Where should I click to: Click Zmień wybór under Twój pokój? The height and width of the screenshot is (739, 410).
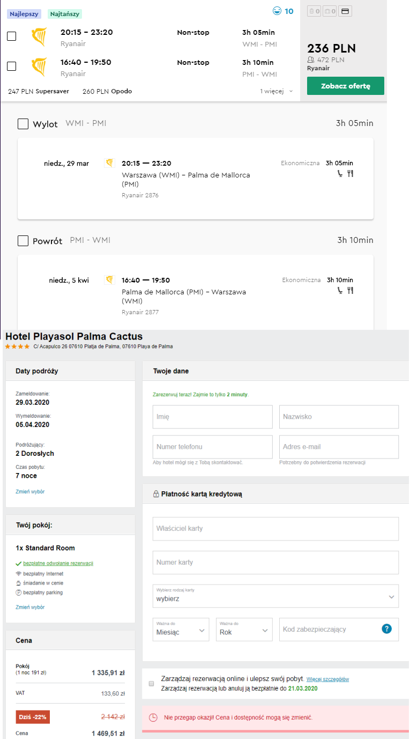(30, 607)
